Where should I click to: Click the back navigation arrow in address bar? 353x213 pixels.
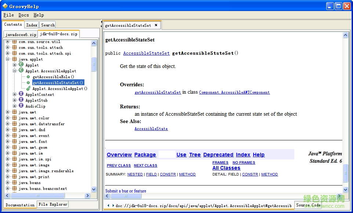pyautogui.click(x=108, y=205)
